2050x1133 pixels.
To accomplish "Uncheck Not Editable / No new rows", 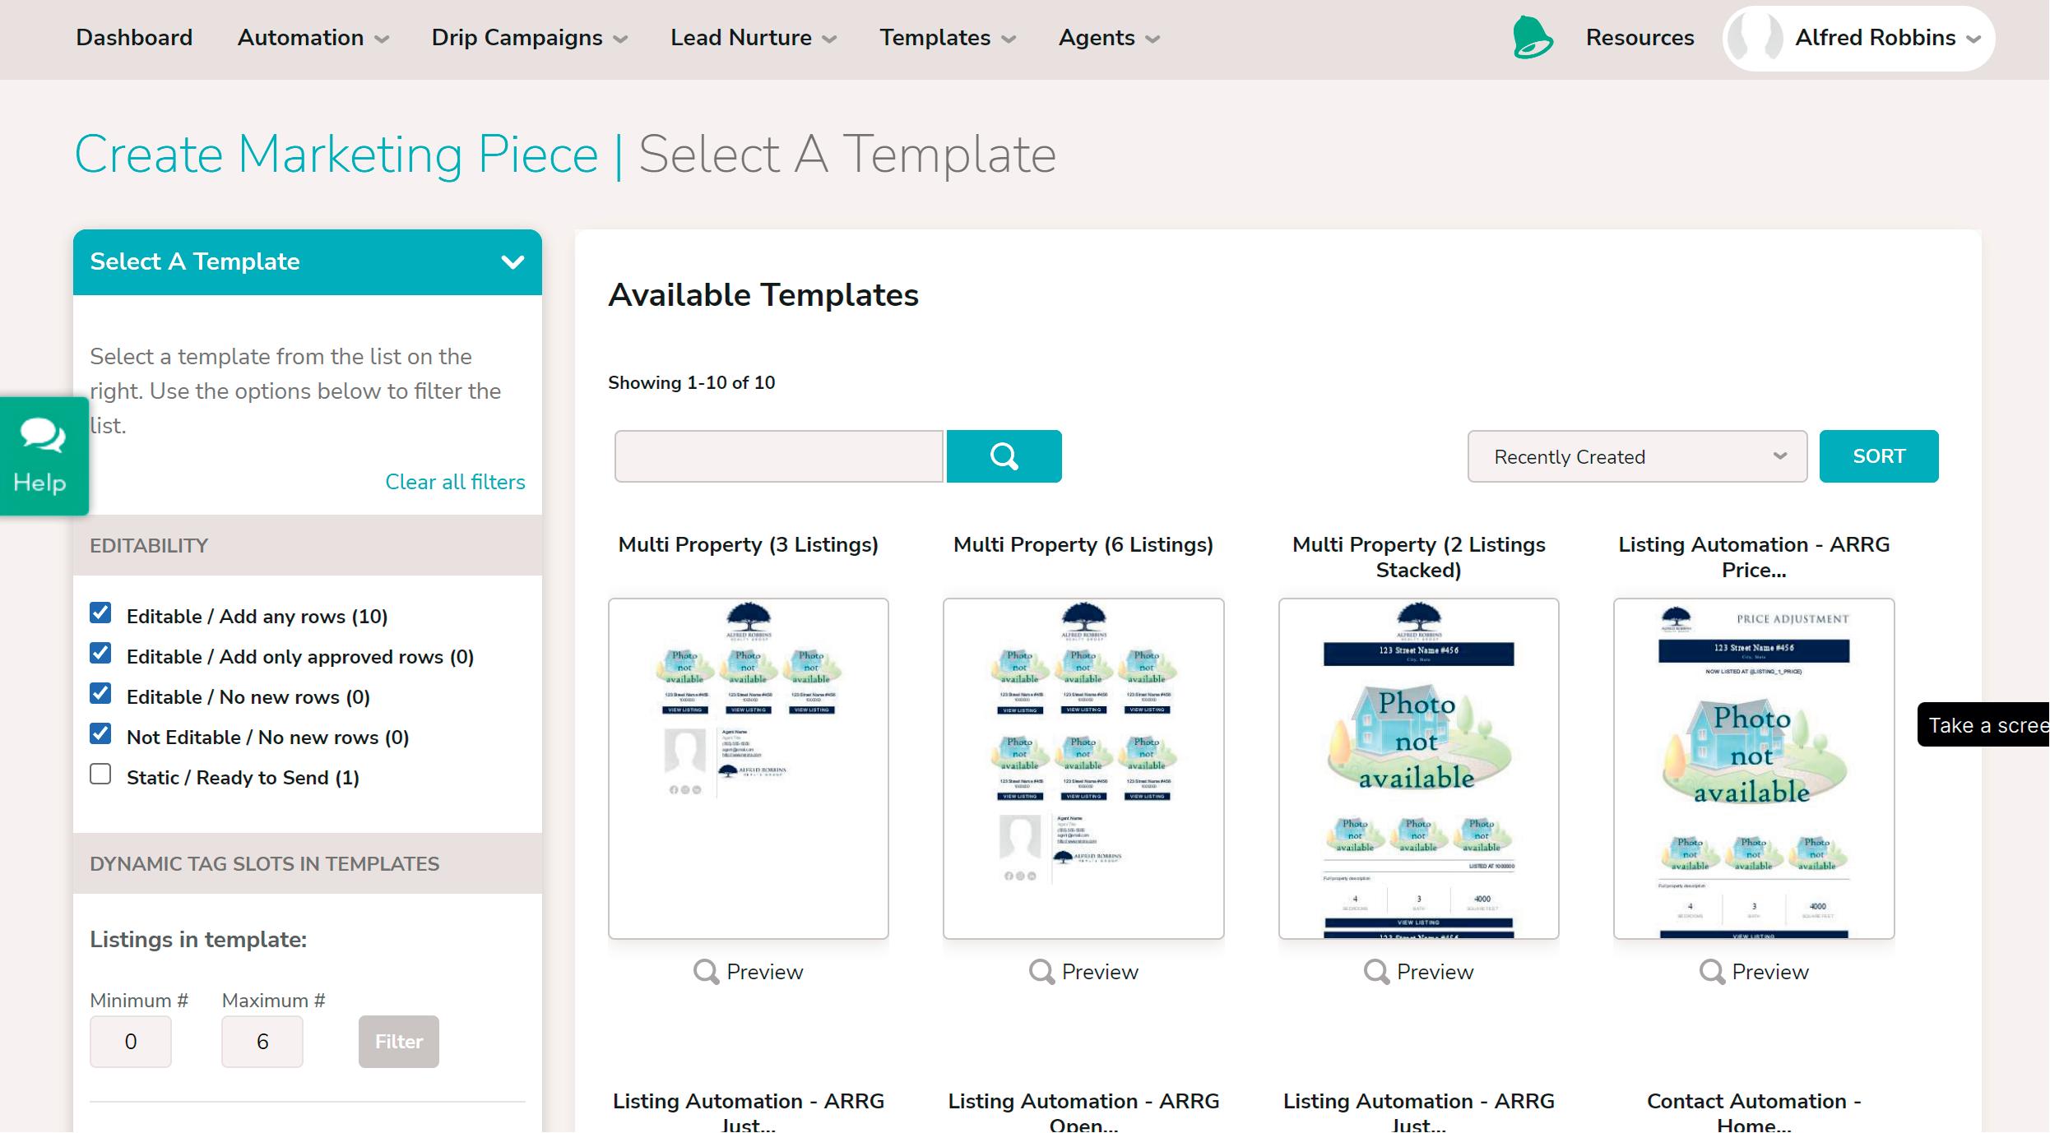I will point(100,733).
